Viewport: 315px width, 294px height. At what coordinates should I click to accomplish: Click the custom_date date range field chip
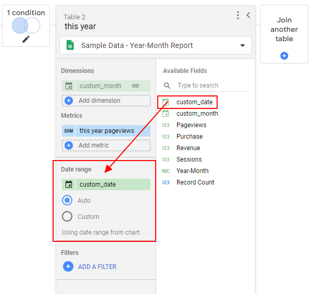(106, 185)
